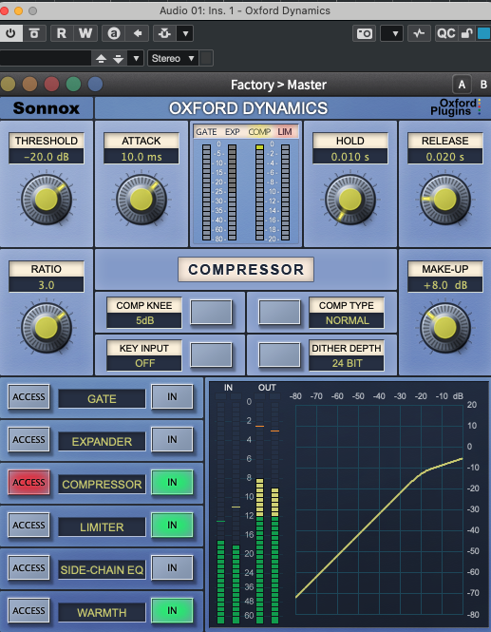The width and height of the screenshot is (491, 632).
Task: Load previous preset with up arrow
Action: 101,58
